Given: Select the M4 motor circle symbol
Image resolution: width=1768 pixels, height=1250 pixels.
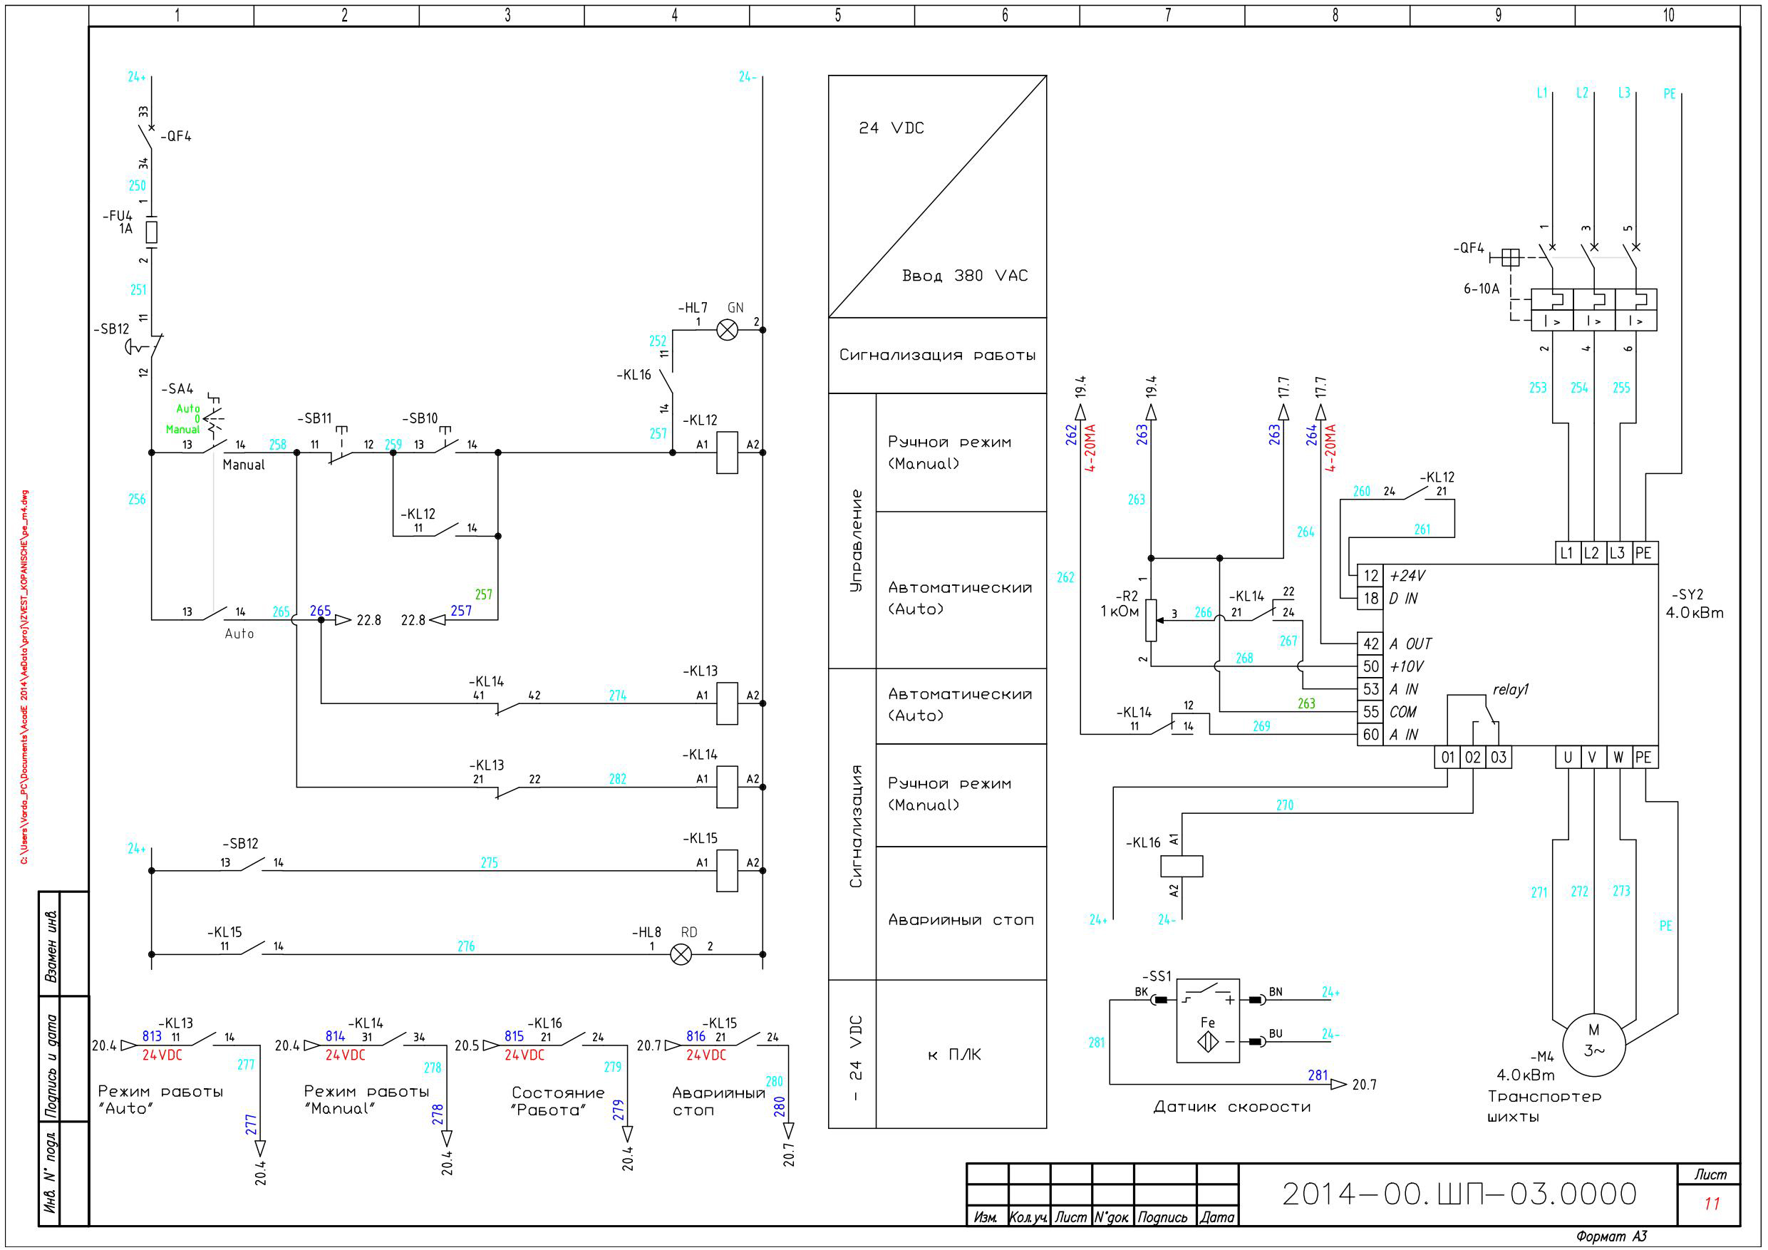Looking at the screenshot, I should click(x=1593, y=1044).
